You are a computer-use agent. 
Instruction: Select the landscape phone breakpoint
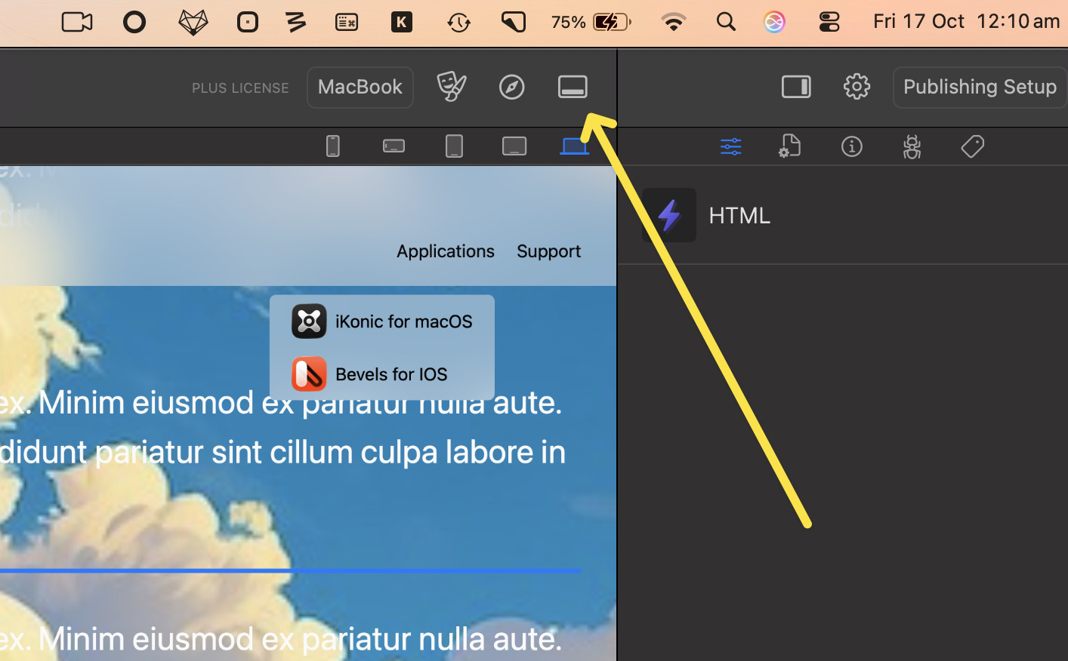[394, 146]
